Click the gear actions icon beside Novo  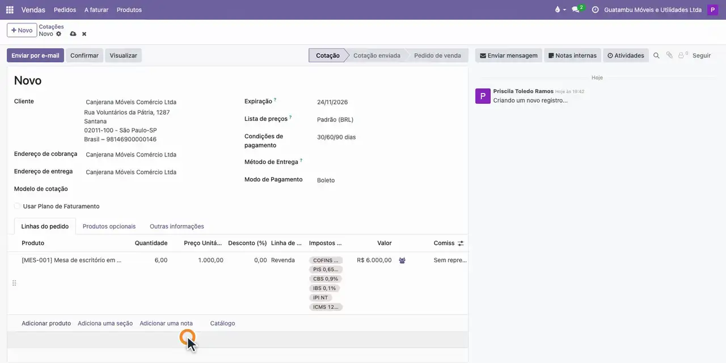tap(58, 34)
